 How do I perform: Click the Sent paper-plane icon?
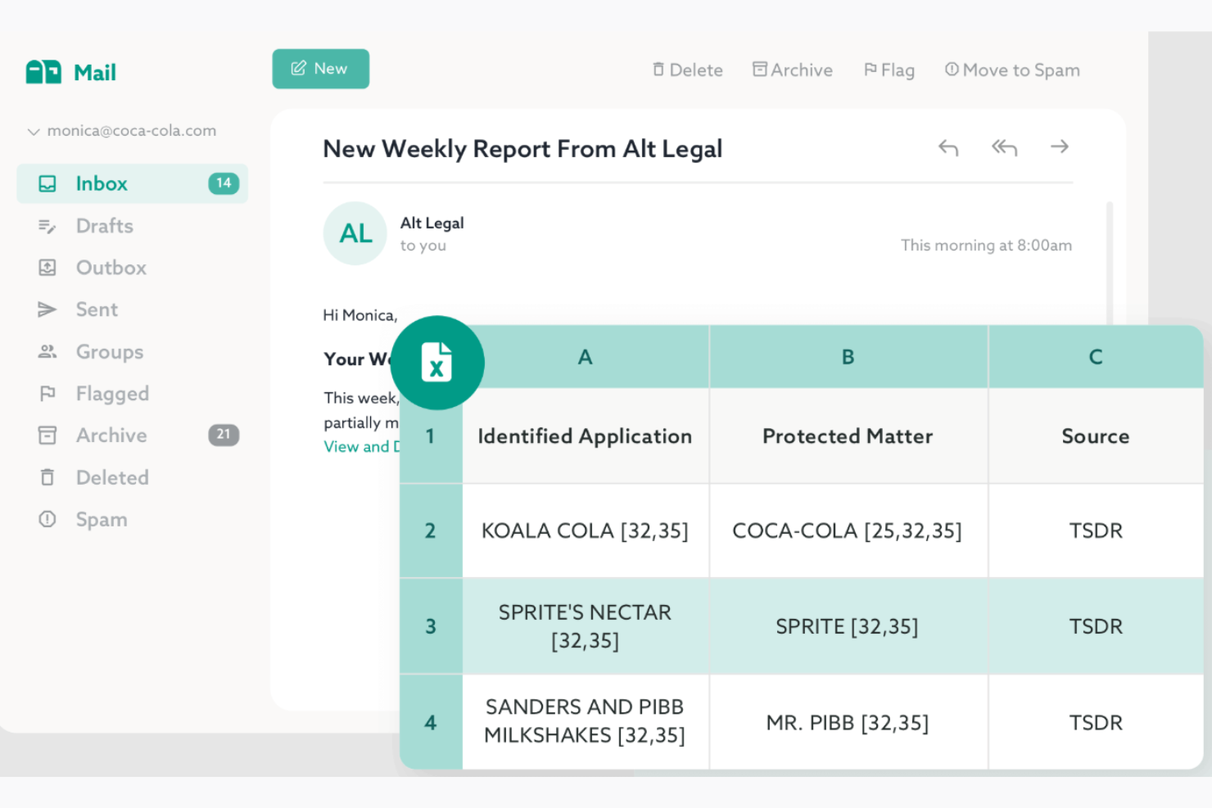tap(47, 309)
